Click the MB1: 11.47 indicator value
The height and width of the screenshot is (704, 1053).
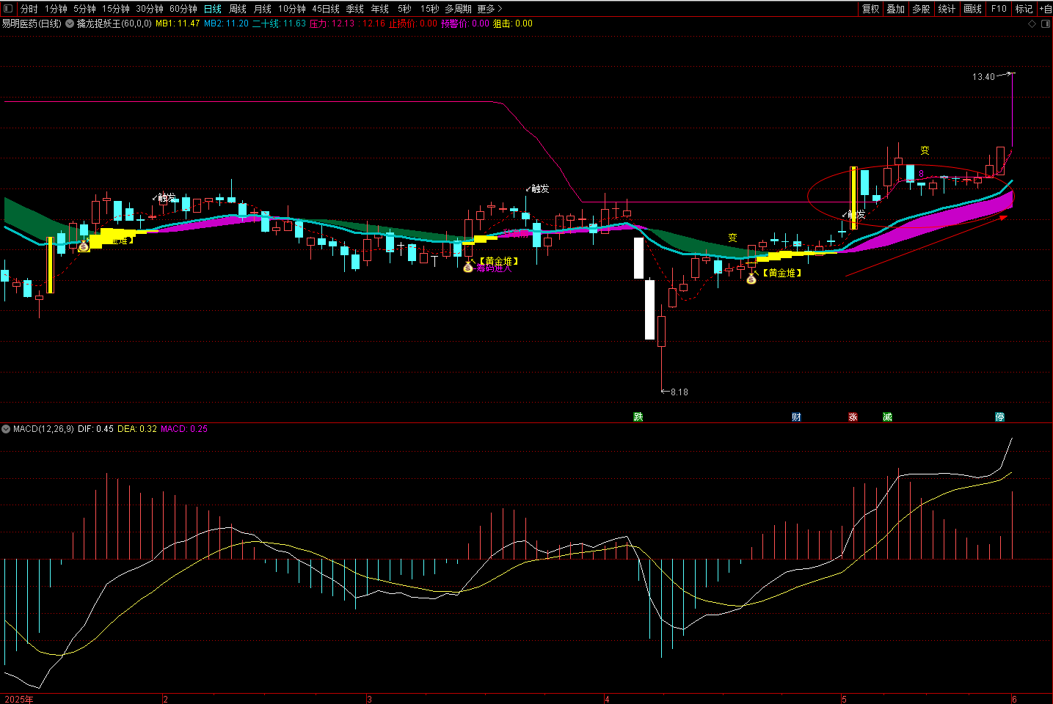(x=178, y=23)
